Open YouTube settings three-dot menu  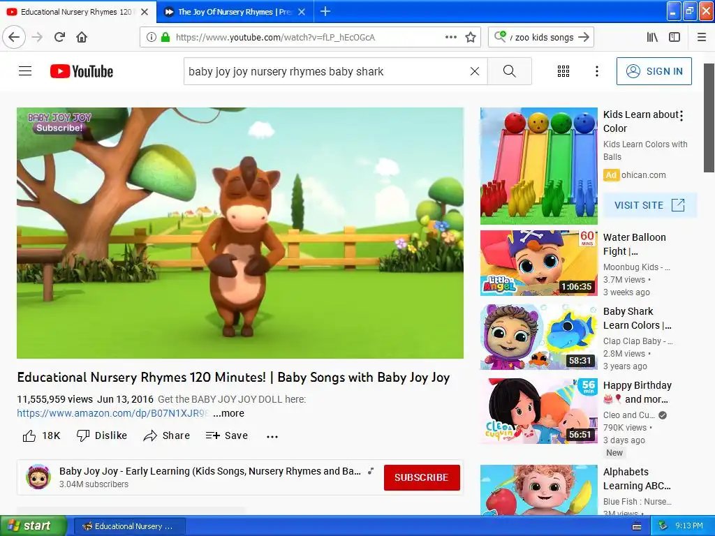tap(597, 71)
